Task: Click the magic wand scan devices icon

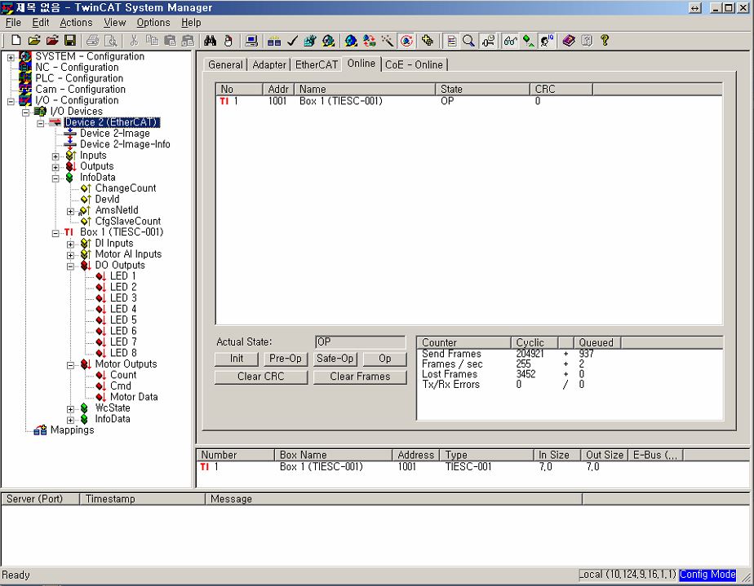Action: [388, 41]
